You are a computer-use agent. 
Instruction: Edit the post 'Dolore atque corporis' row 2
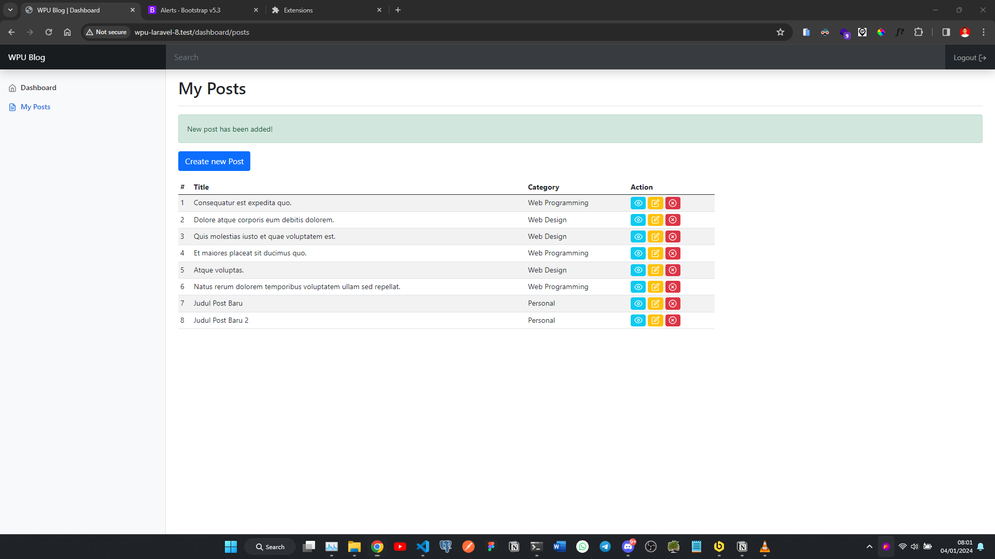(x=655, y=220)
